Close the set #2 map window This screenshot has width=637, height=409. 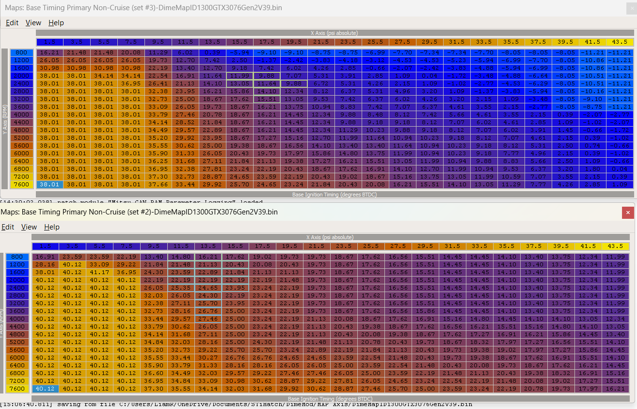pos(628,213)
